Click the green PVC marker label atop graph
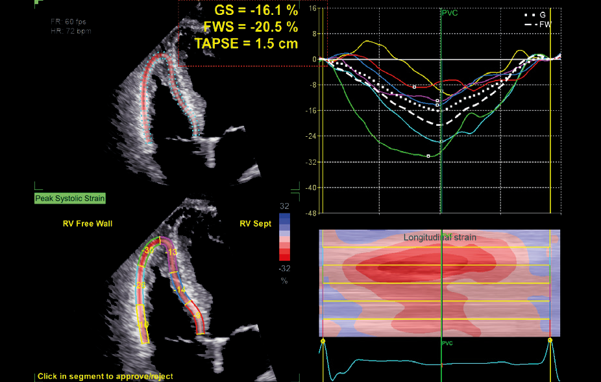 tap(449, 12)
